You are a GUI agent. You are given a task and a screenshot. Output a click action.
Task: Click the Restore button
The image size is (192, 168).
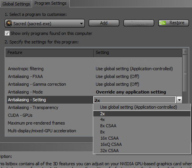coord(173,23)
